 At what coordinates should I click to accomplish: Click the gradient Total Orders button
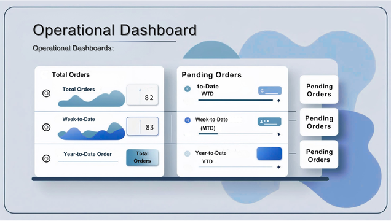coord(143,157)
